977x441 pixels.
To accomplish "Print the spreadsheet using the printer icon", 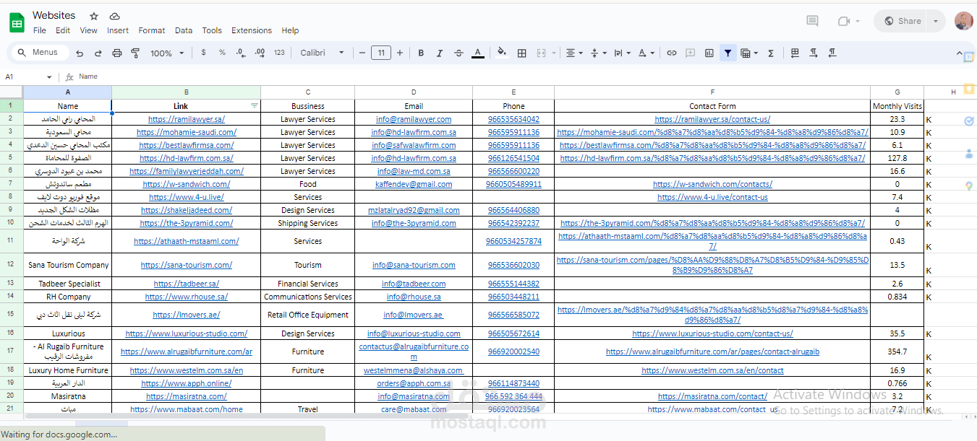I will coord(117,53).
